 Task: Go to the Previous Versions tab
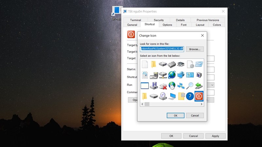click(208, 20)
